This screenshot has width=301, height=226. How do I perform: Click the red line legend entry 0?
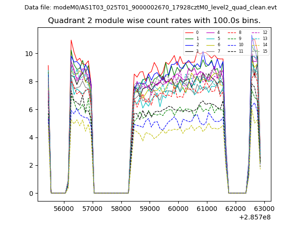click(192, 32)
